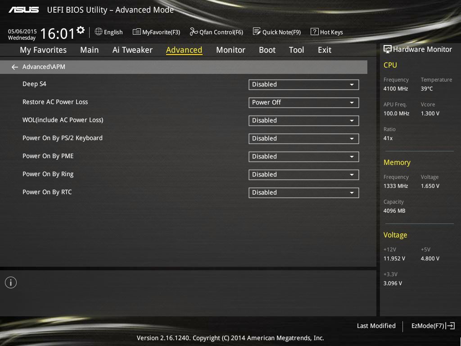
Task: Click memory capacity 4096 MB
Action: [x=394, y=211]
